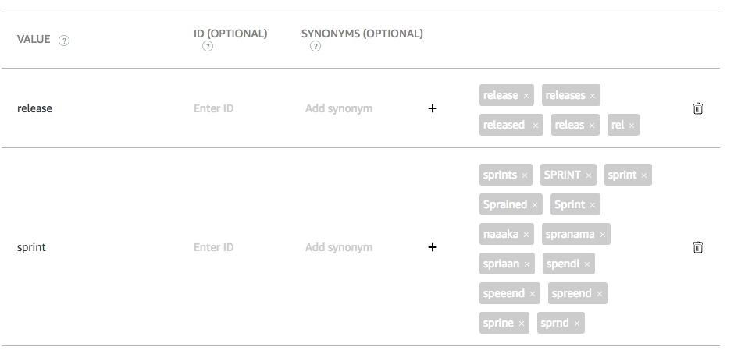Add synonym with plus icon for release
Image resolution: width=734 pixels, height=361 pixels.
tap(433, 108)
